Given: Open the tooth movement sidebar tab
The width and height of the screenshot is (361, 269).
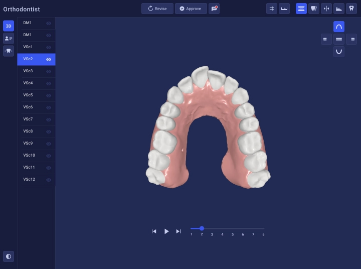Looking at the screenshot, I should coord(9,51).
